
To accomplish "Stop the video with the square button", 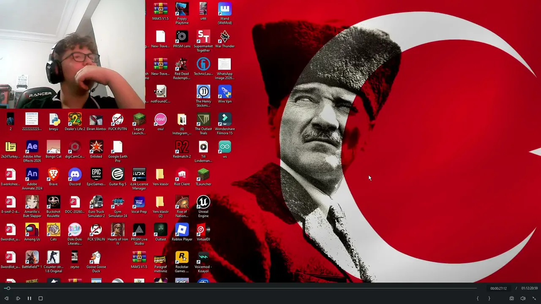I will (x=41, y=299).
